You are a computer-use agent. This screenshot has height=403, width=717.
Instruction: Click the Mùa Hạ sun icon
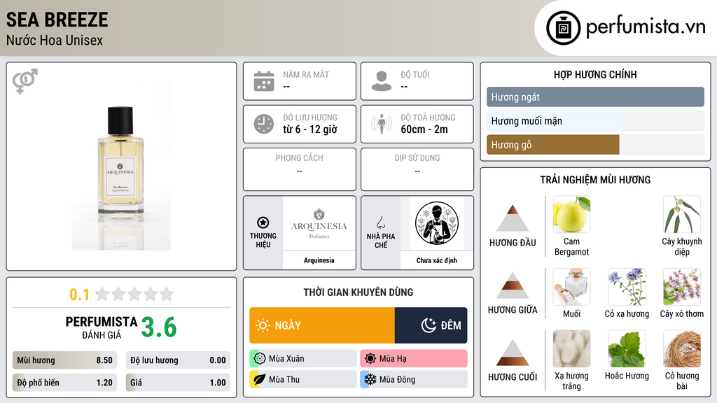(x=370, y=359)
